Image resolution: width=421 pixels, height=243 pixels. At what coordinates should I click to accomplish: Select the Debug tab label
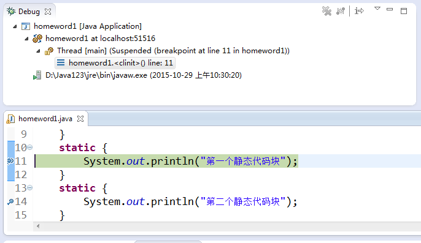coord(29,12)
